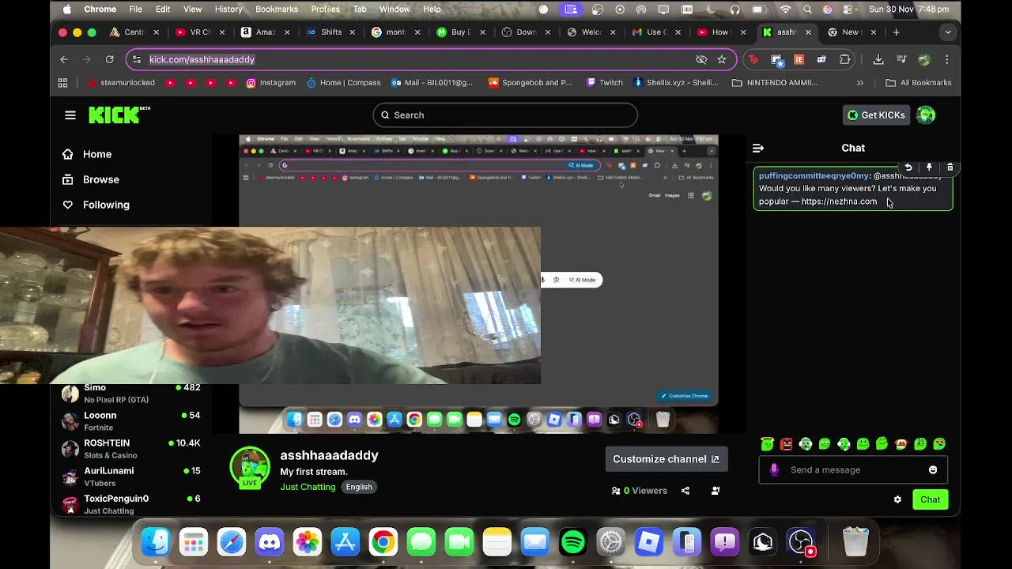The image size is (1012, 569).
Task: Pin the puffingcommitteeqnye0my chat message
Action: coord(929,168)
